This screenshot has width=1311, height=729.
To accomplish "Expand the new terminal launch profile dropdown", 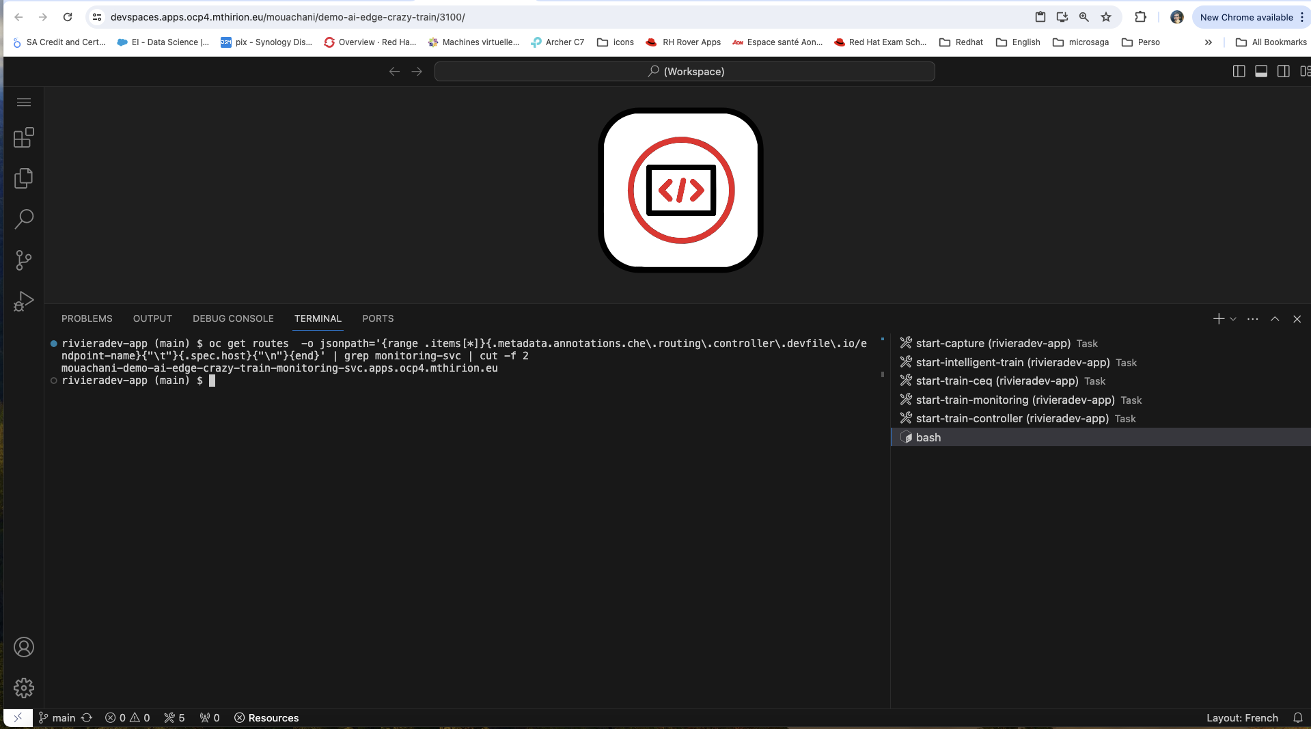I will click(1233, 319).
